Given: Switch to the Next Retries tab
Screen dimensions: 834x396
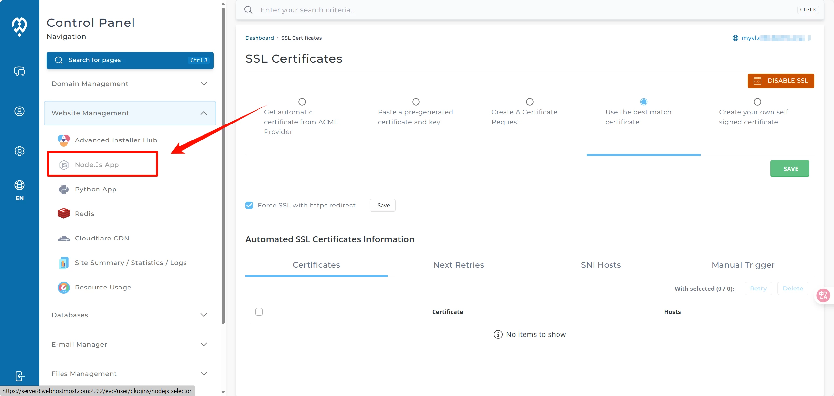Looking at the screenshot, I should 458,265.
